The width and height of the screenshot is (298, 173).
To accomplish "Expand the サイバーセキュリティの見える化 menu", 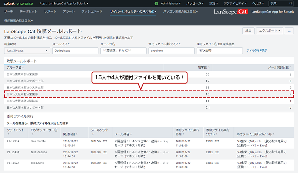I will coord(133,12).
